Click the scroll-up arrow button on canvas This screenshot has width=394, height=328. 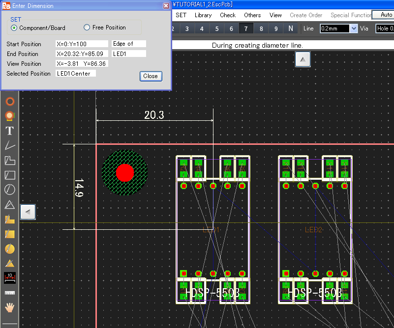(303, 59)
